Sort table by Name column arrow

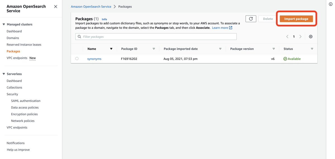pos(111,49)
